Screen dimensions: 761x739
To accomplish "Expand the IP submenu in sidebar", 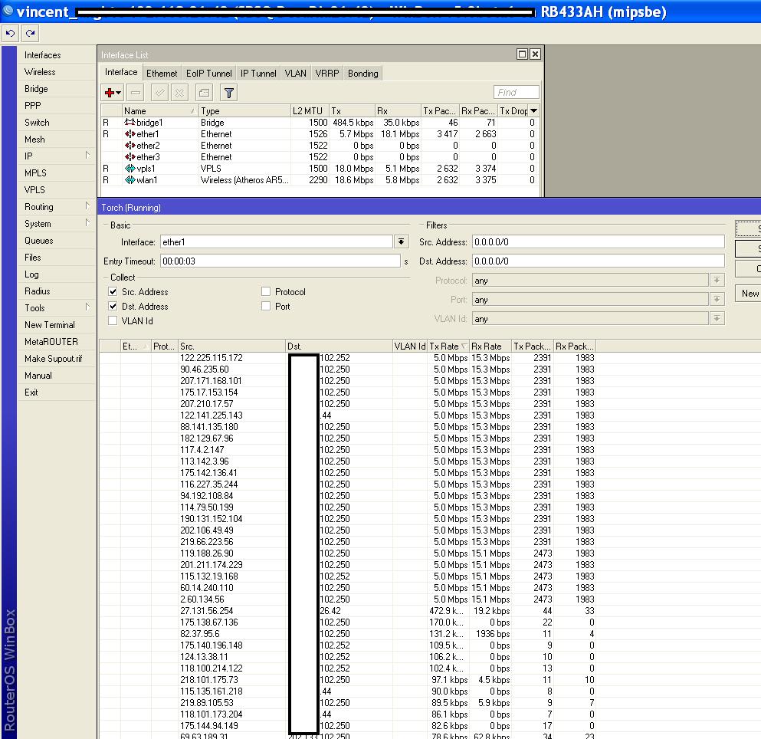I will [x=57, y=156].
